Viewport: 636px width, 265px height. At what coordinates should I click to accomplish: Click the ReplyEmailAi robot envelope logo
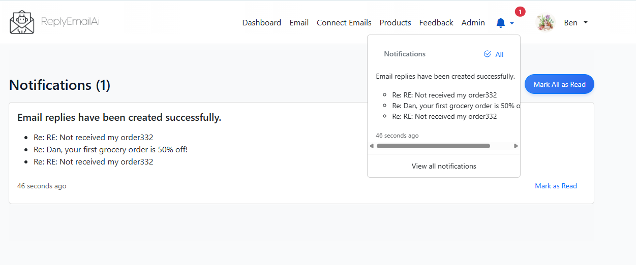[22, 22]
